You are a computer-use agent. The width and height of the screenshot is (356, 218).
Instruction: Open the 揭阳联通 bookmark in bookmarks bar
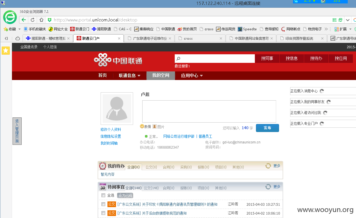(x=101, y=29)
